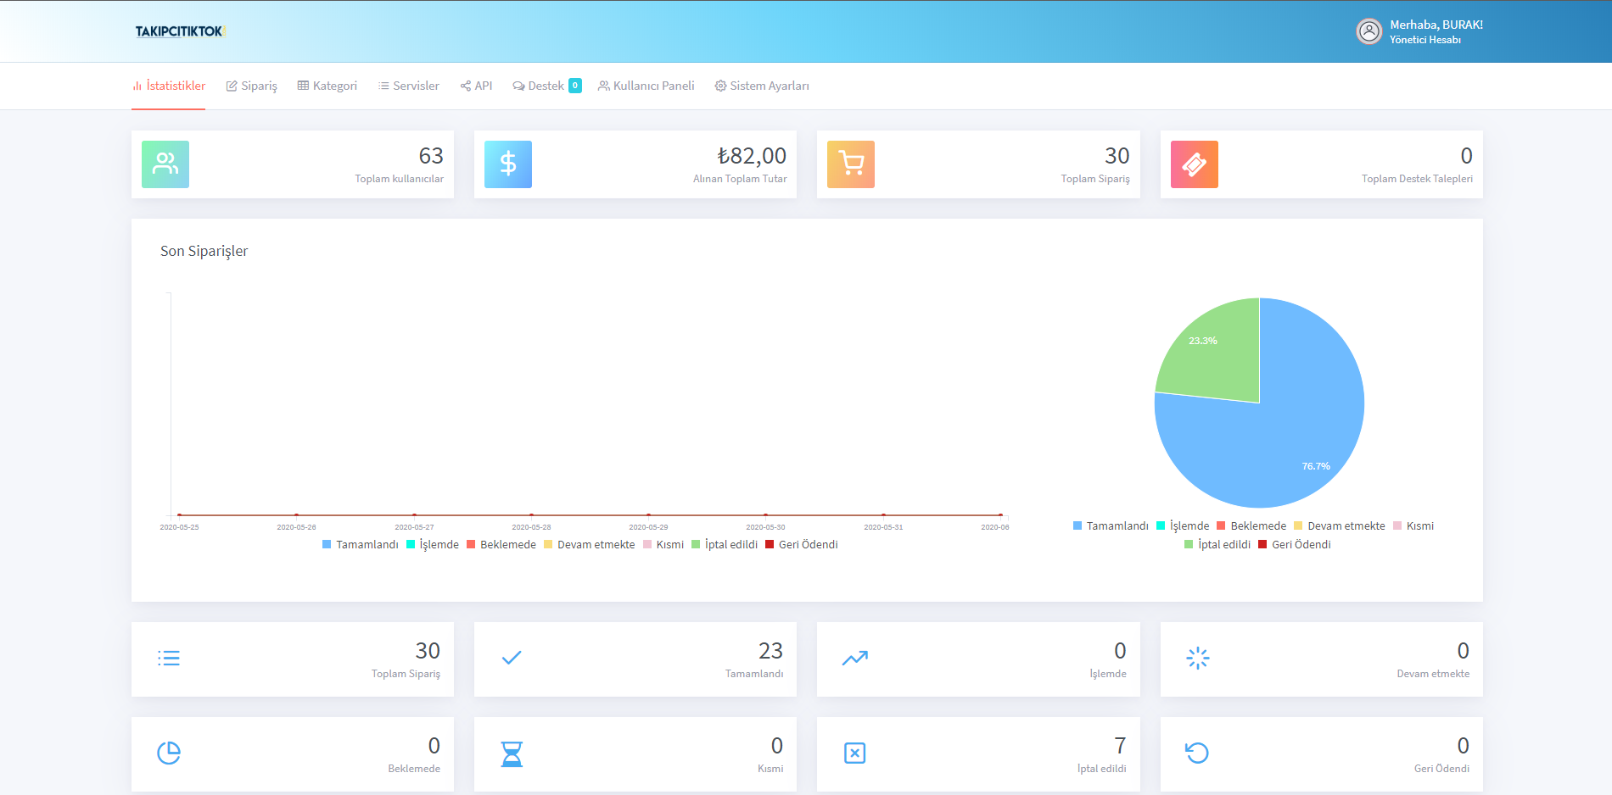Click the orange shopping cart icon
Image resolution: width=1612 pixels, height=795 pixels.
[x=851, y=164]
